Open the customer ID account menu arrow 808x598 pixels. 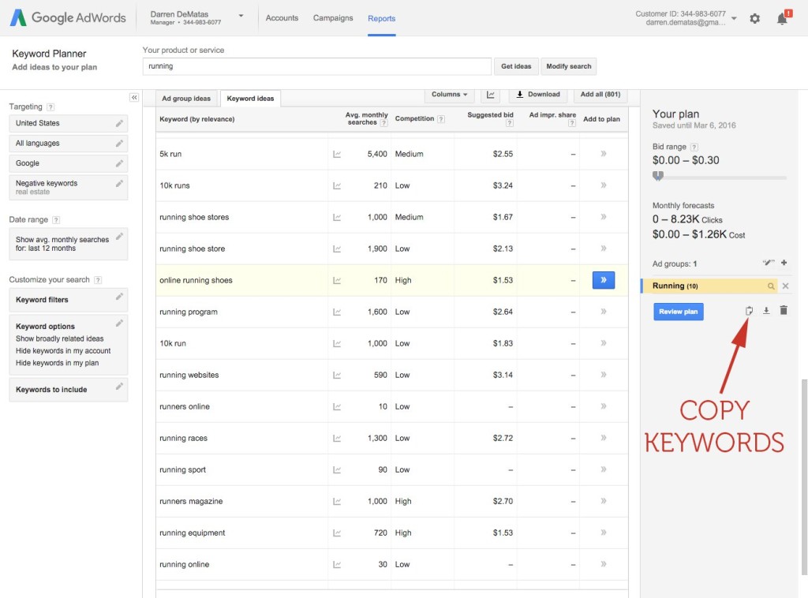click(734, 18)
